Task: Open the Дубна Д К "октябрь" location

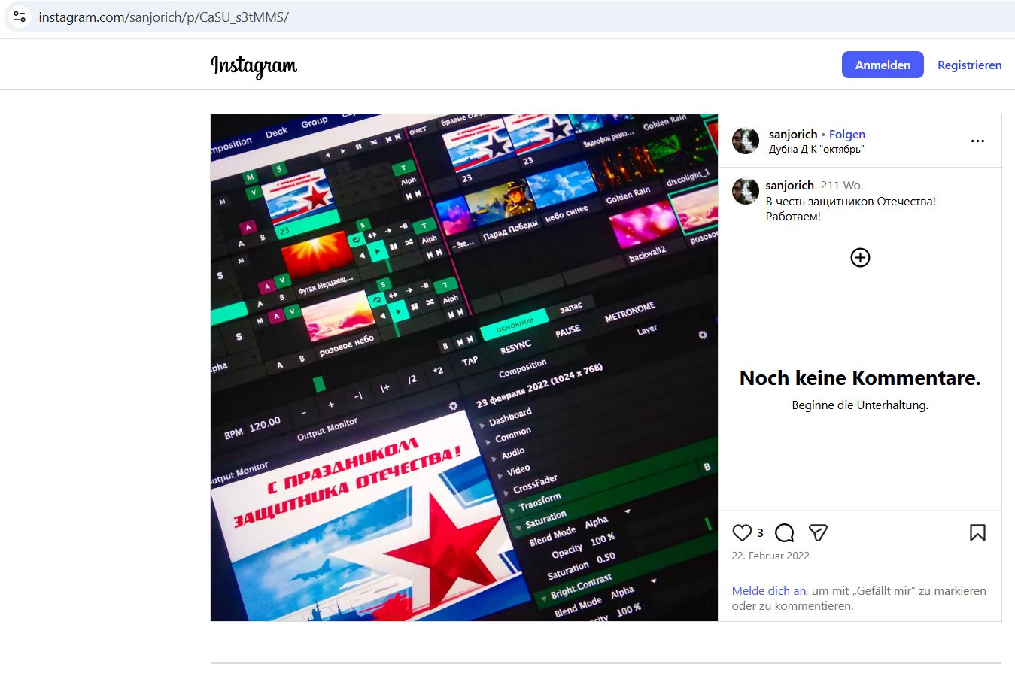Action: [x=816, y=149]
